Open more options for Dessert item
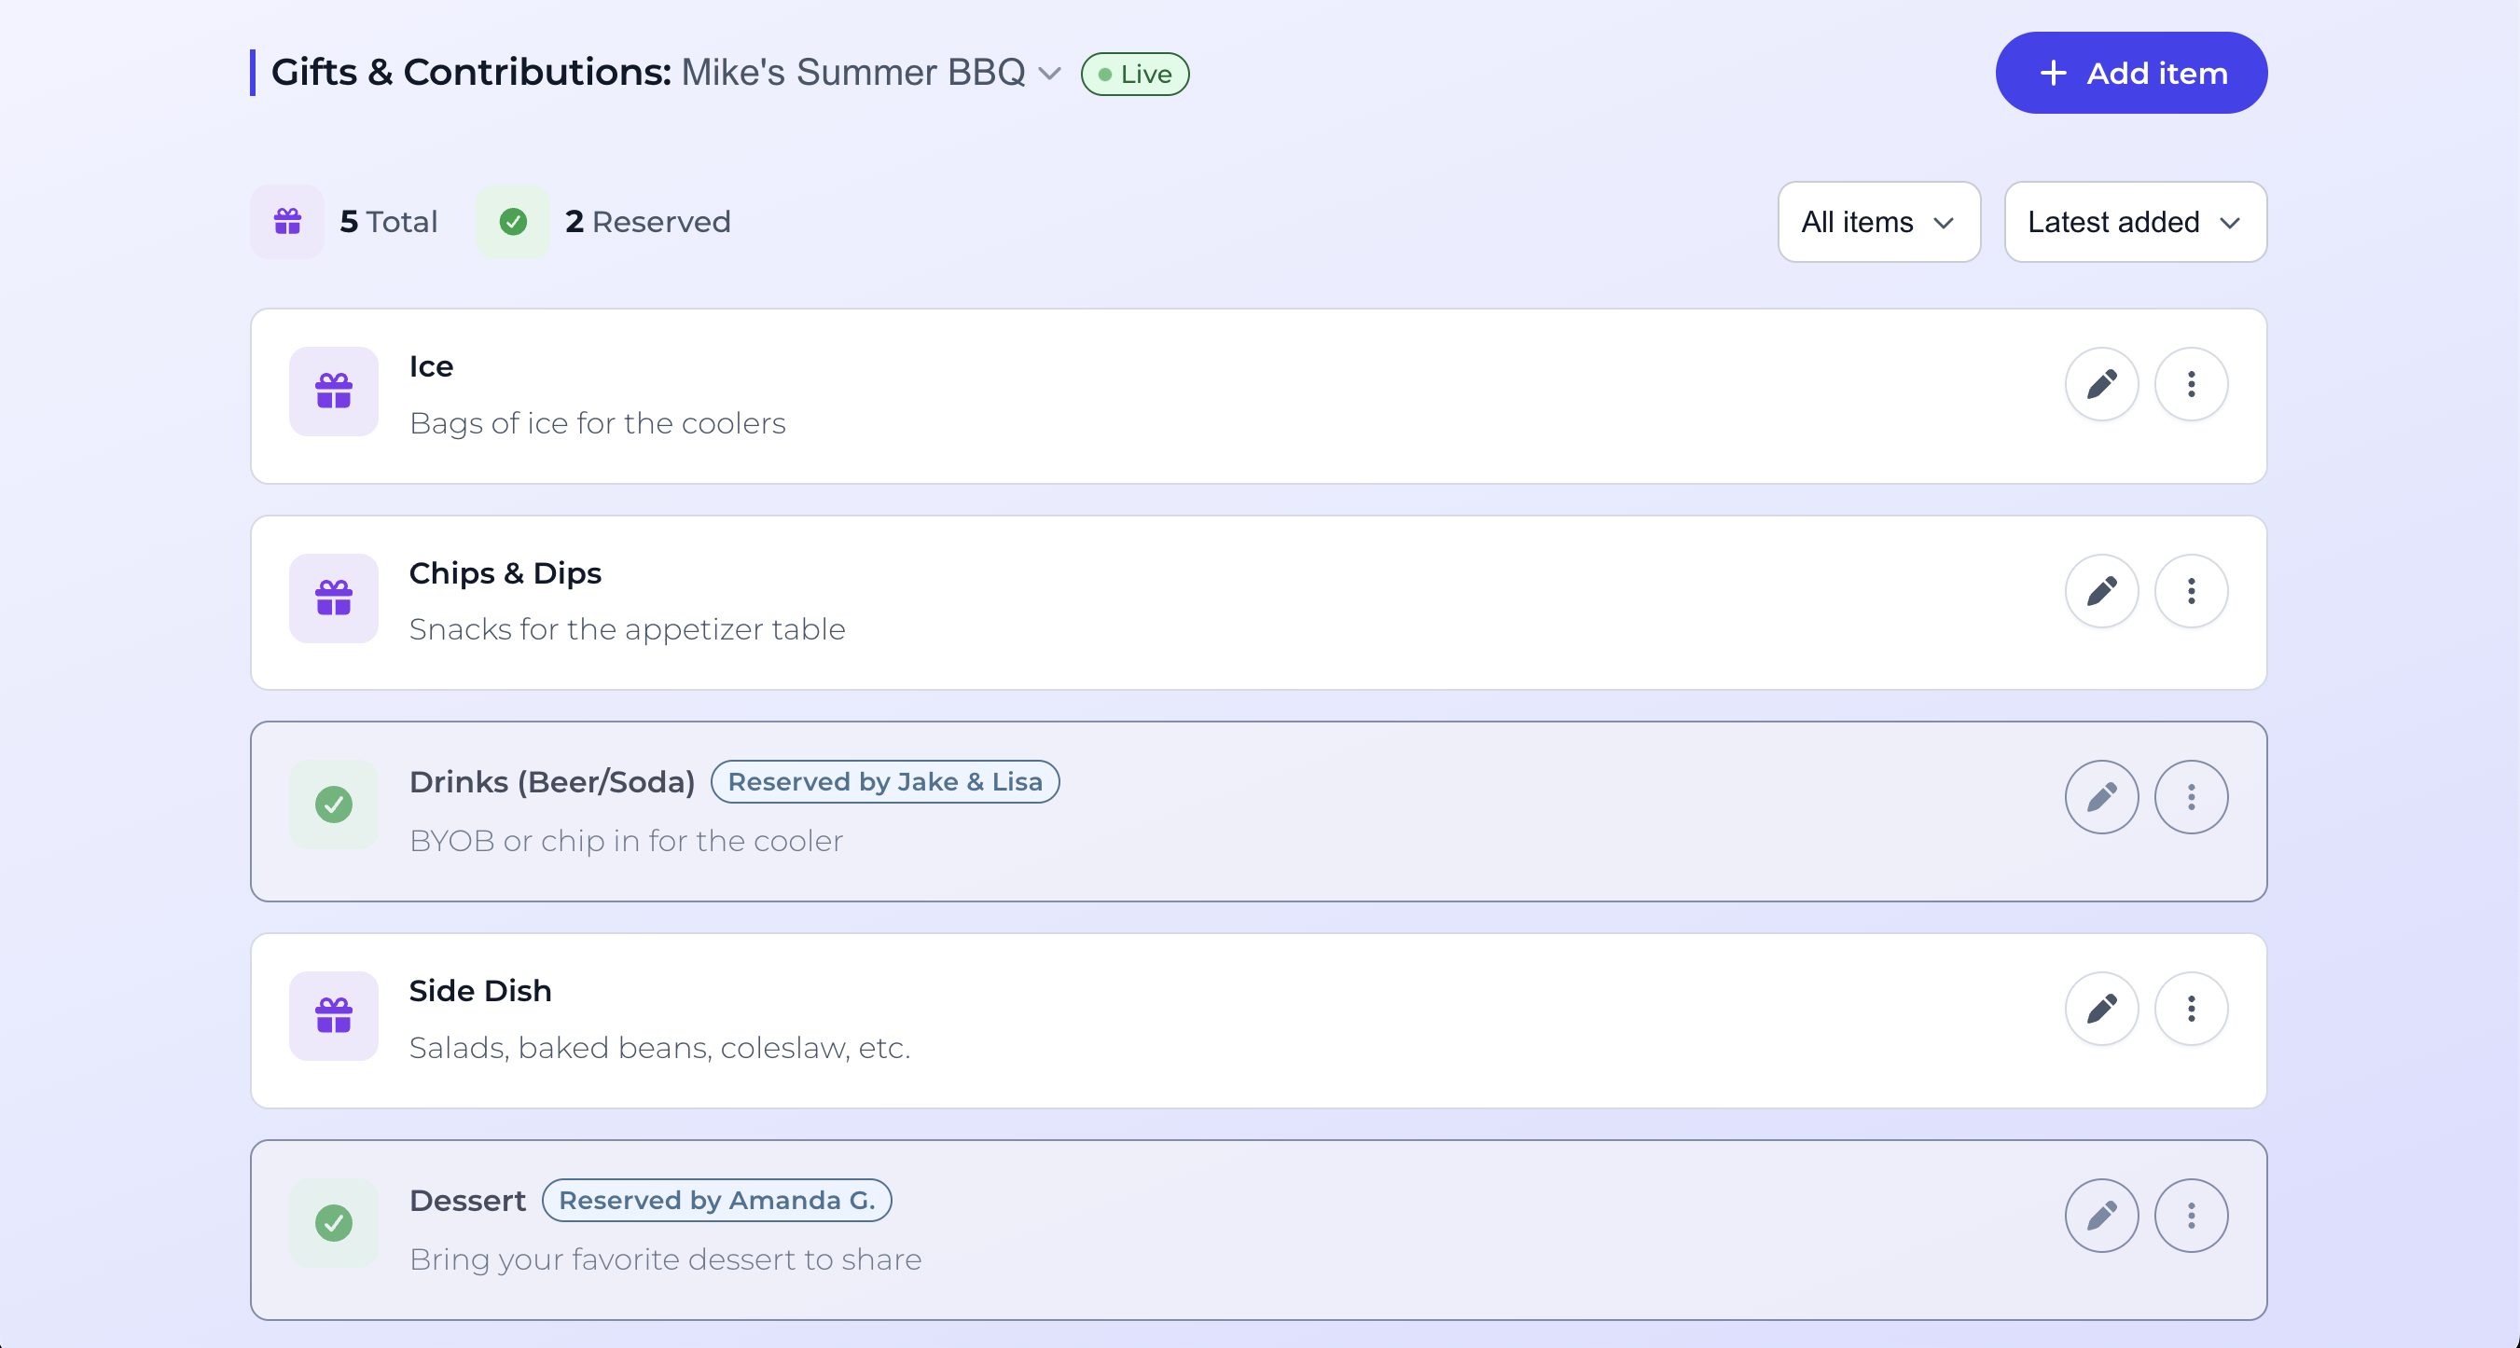 (x=2191, y=1215)
